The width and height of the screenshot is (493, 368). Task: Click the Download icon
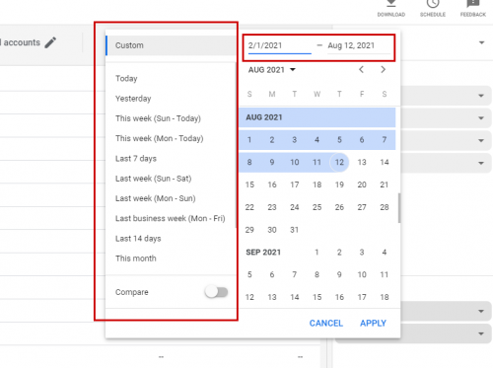pyautogui.click(x=390, y=4)
